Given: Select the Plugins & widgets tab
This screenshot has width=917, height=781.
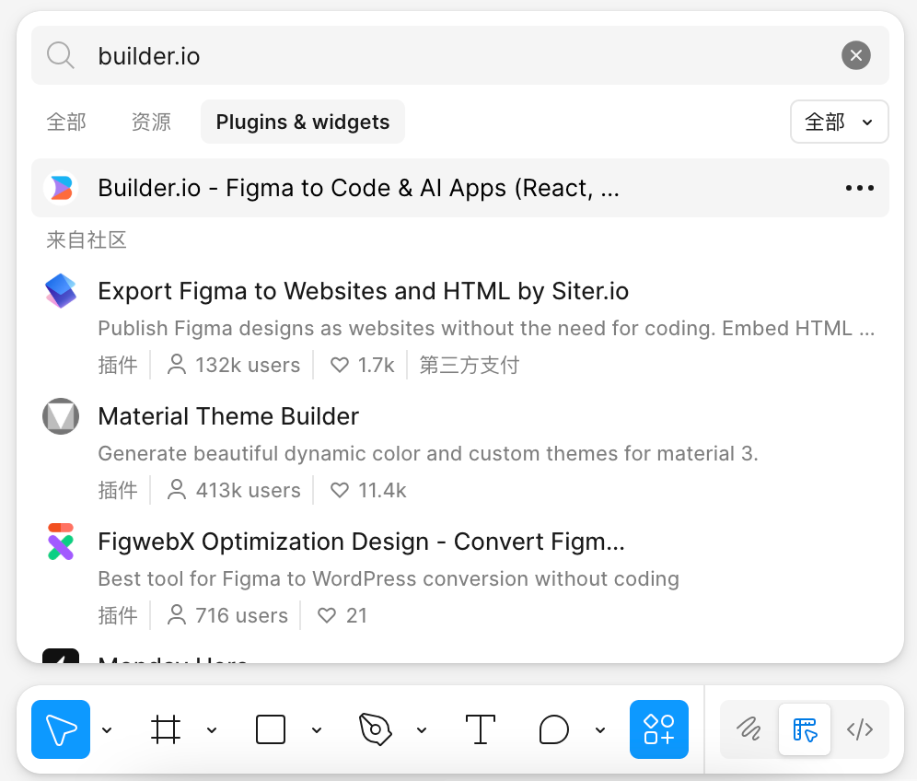Looking at the screenshot, I should tap(303, 122).
